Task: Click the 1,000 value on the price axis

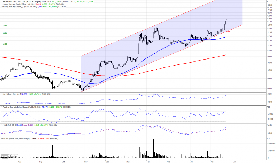Action: [270, 51]
